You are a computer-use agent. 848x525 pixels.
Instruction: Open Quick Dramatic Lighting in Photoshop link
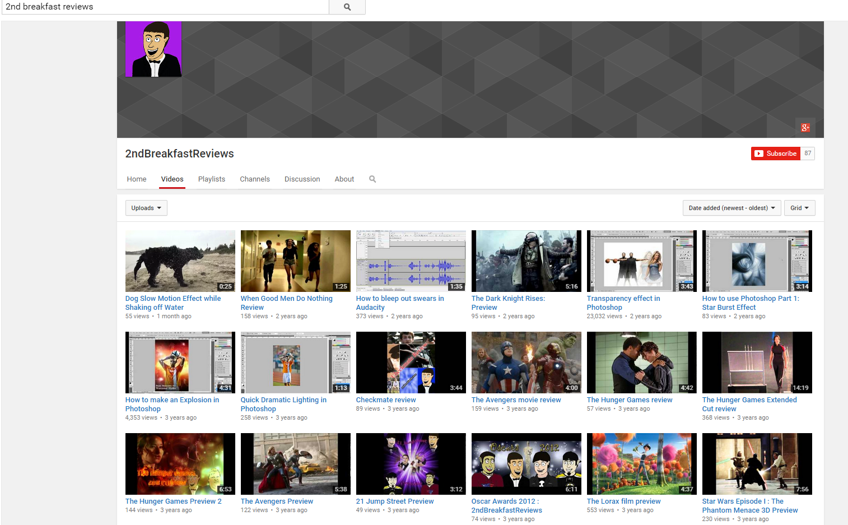(x=283, y=405)
